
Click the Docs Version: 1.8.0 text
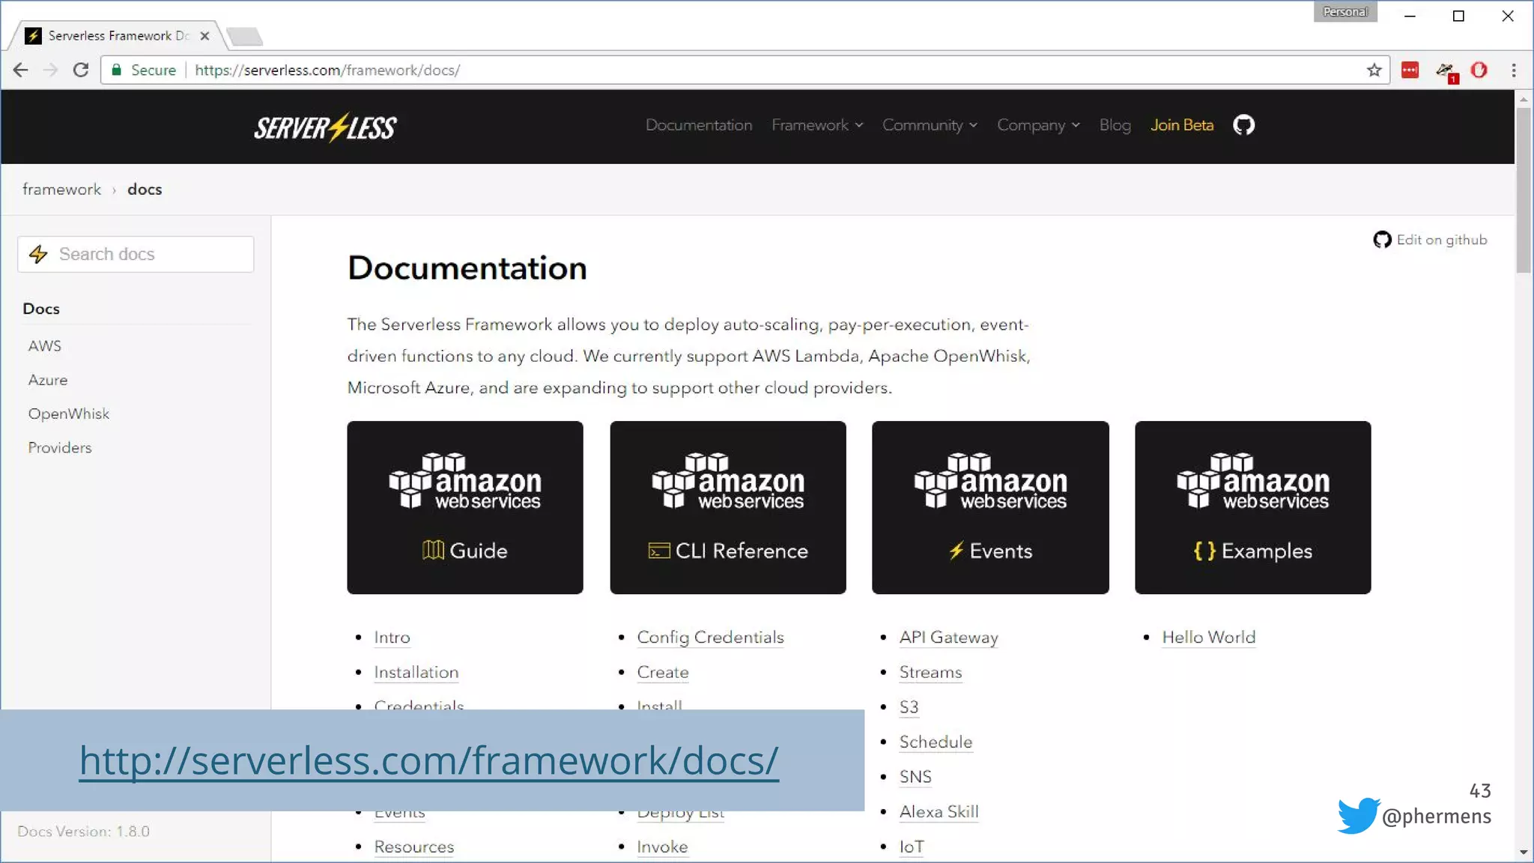tap(83, 832)
